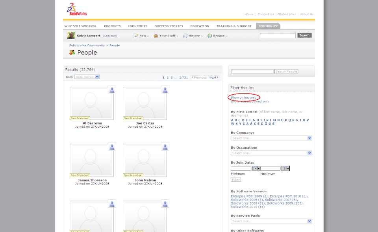The width and height of the screenshot is (378, 232).
Task: Filter people by first letter M
Action: point(274,120)
